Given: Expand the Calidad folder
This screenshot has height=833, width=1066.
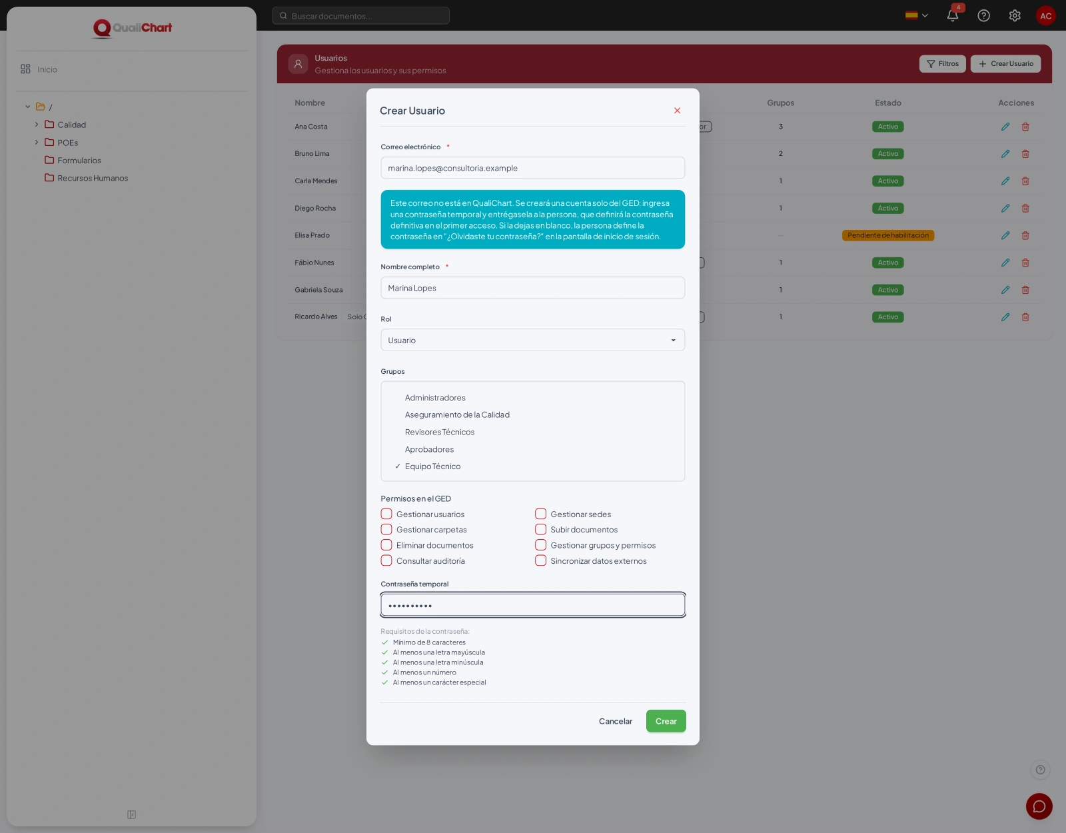Looking at the screenshot, I should 37,125.
